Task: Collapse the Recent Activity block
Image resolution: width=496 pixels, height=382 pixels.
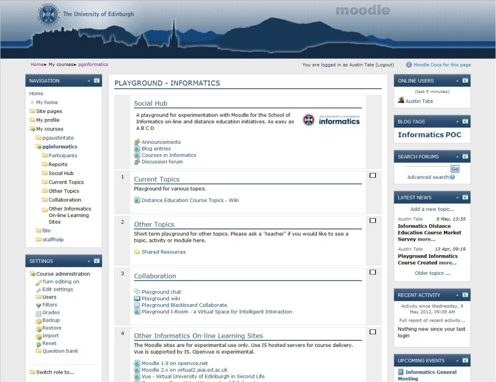Action: pos(457,295)
